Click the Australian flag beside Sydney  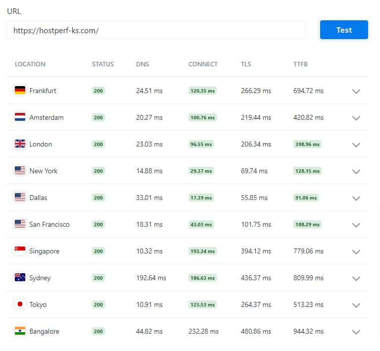coord(20,277)
